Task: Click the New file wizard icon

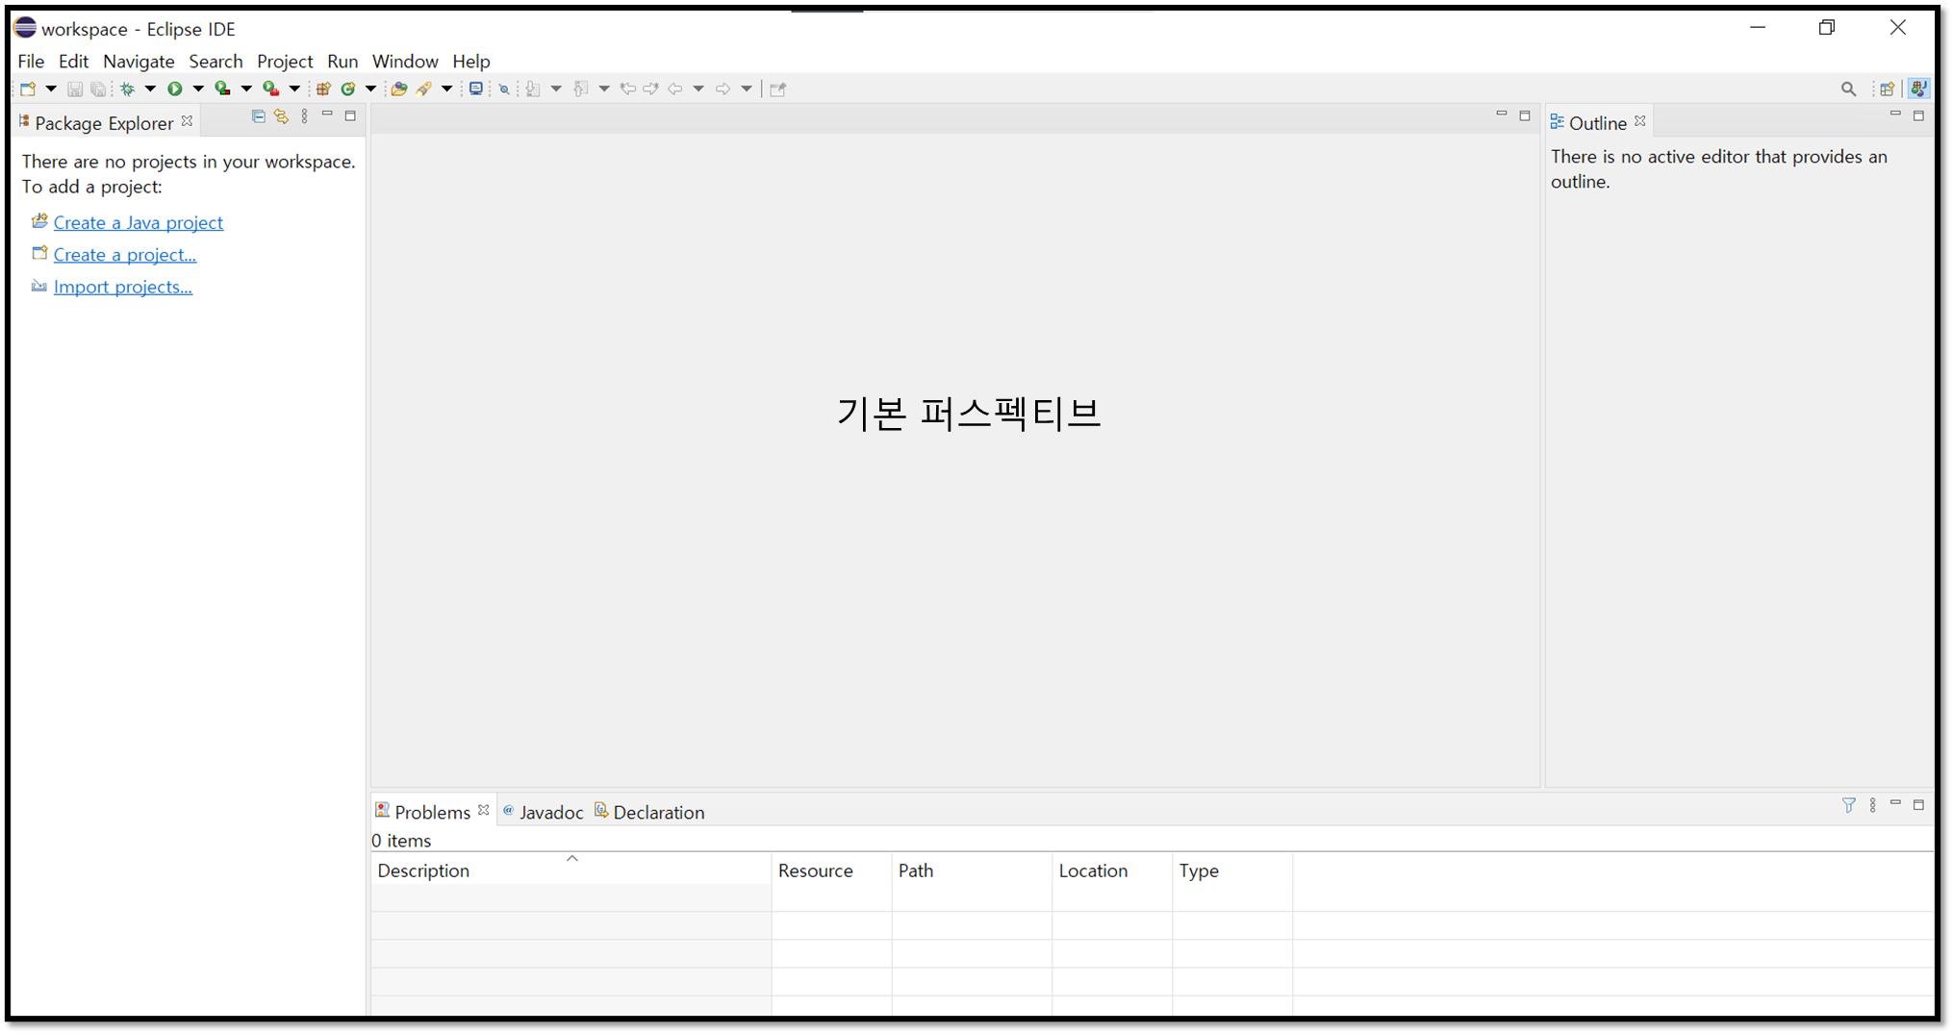Action: 28,89
